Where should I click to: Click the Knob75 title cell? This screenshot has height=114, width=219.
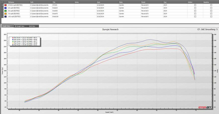coord(63,13)
